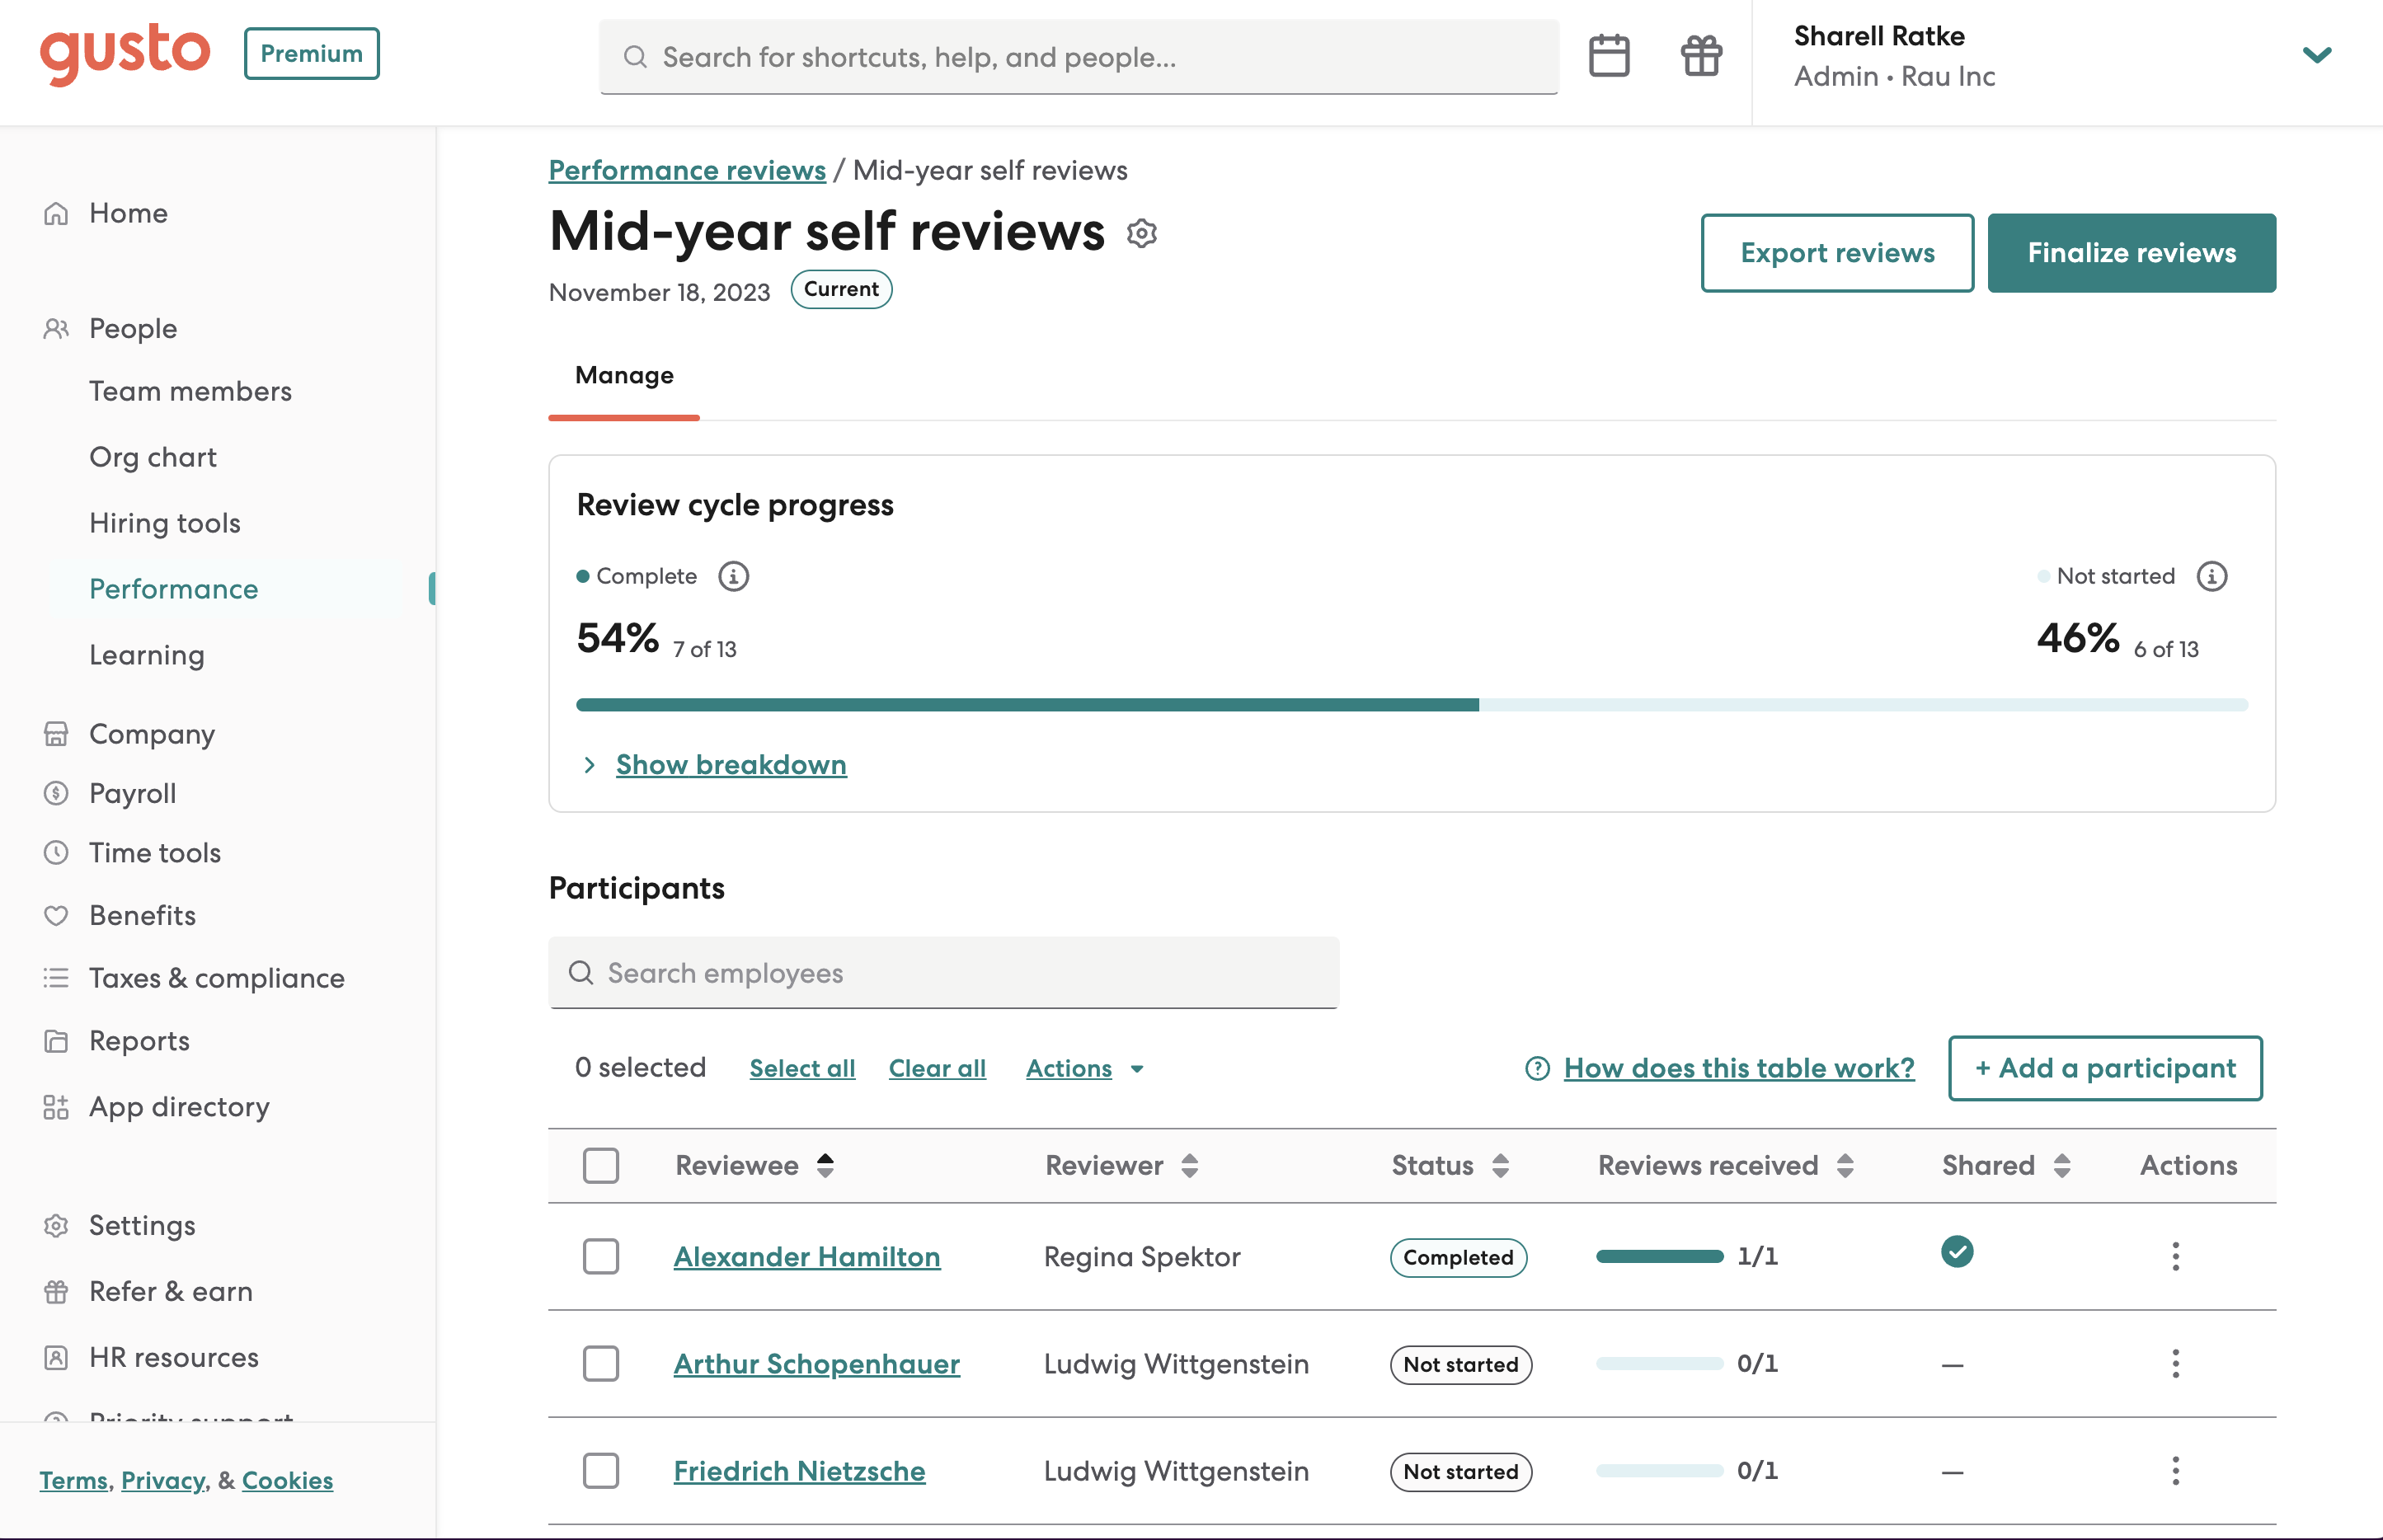2383x1540 pixels.
Task: Click the App directory grid icon
Action: point(56,1107)
